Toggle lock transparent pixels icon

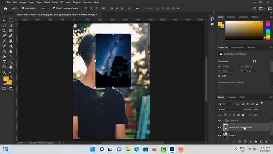coord(225,115)
